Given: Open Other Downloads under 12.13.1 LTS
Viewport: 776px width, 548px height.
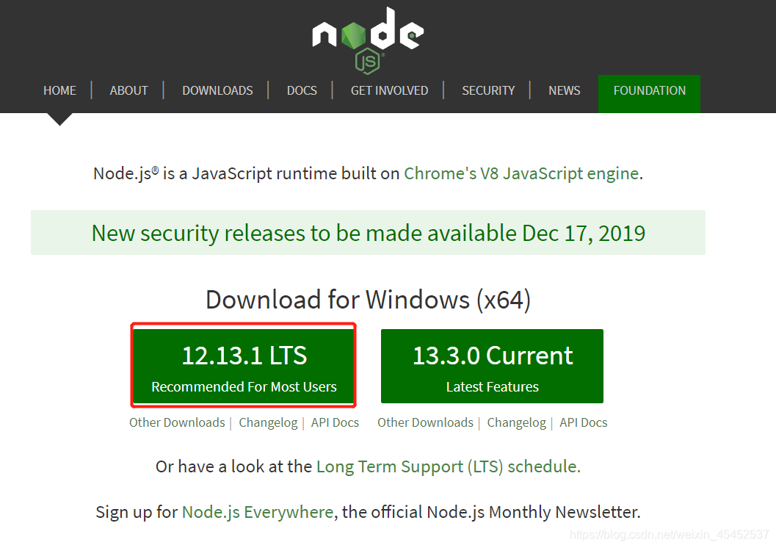Looking at the screenshot, I should tap(177, 423).
